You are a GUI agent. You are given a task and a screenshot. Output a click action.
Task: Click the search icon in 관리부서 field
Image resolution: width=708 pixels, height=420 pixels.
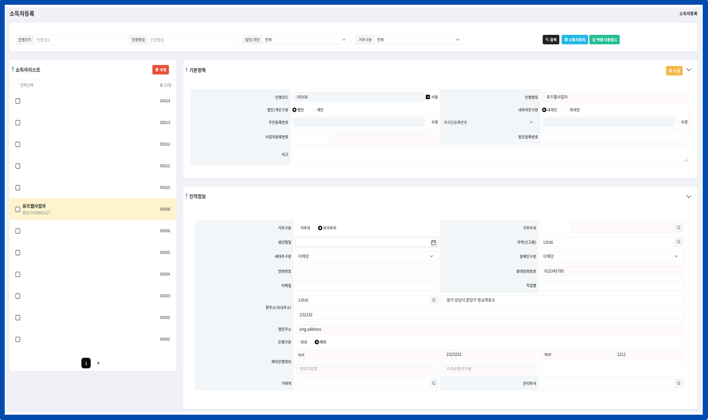pyautogui.click(x=678, y=383)
